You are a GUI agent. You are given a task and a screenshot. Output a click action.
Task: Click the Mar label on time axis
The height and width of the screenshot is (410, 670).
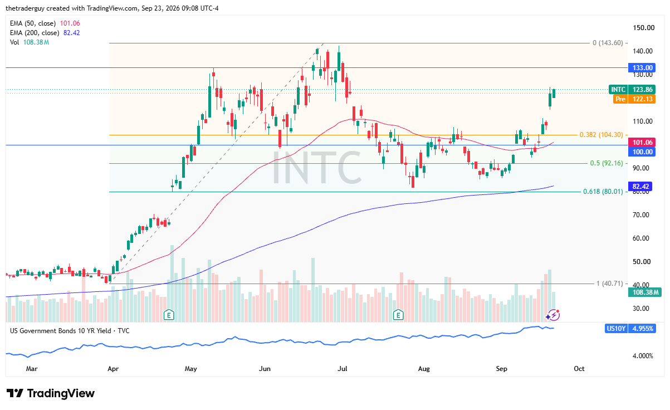click(32, 368)
